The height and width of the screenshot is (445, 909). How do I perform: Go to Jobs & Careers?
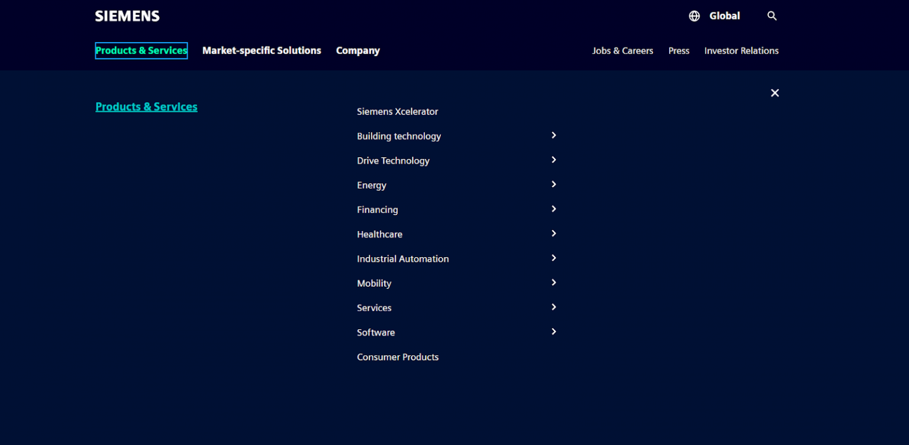[x=623, y=51]
